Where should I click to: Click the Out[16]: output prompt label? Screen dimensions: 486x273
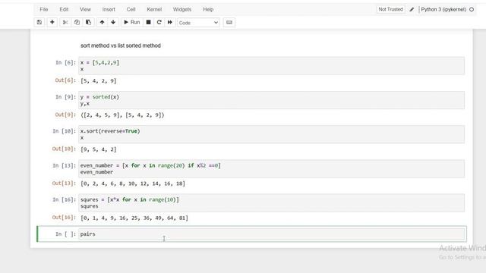(64, 218)
